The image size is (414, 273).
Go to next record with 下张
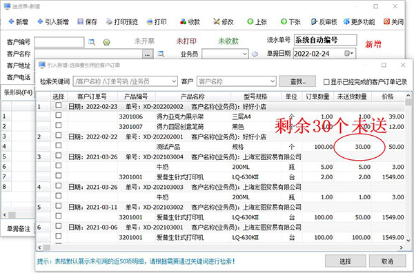pos(290,21)
